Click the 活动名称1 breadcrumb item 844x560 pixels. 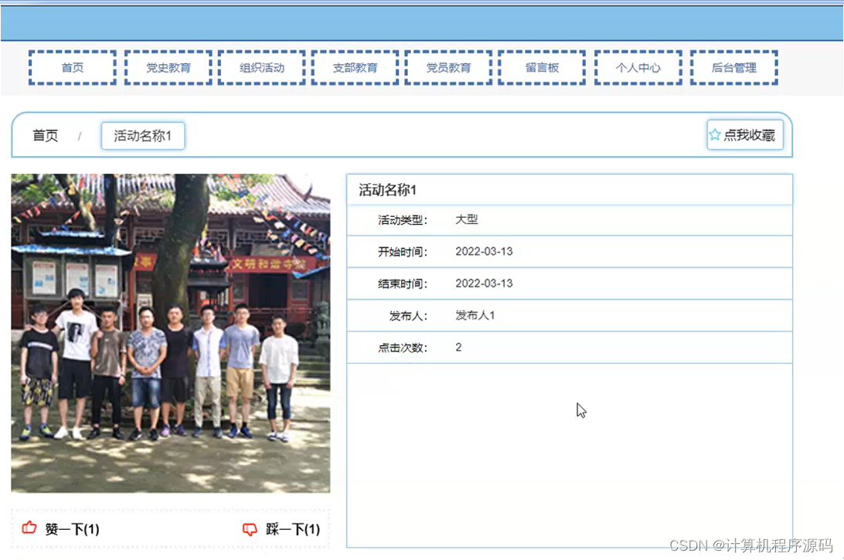click(143, 136)
